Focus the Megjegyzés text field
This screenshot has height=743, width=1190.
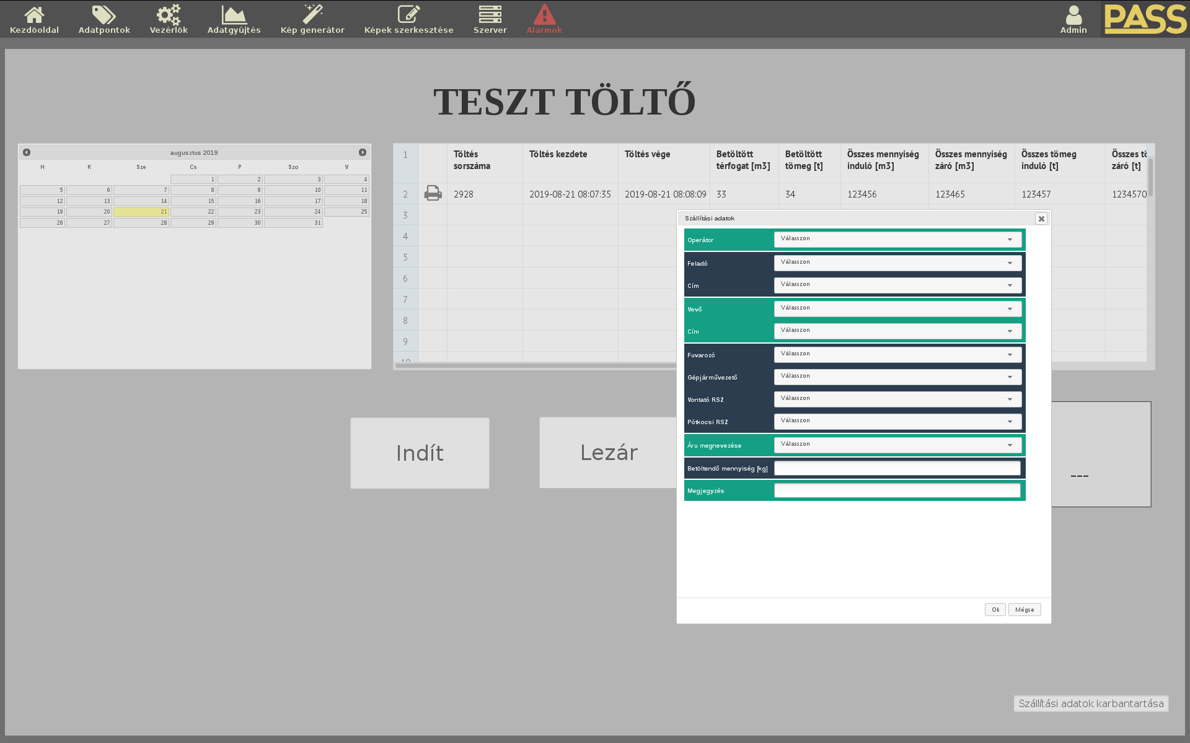pyautogui.click(x=897, y=490)
